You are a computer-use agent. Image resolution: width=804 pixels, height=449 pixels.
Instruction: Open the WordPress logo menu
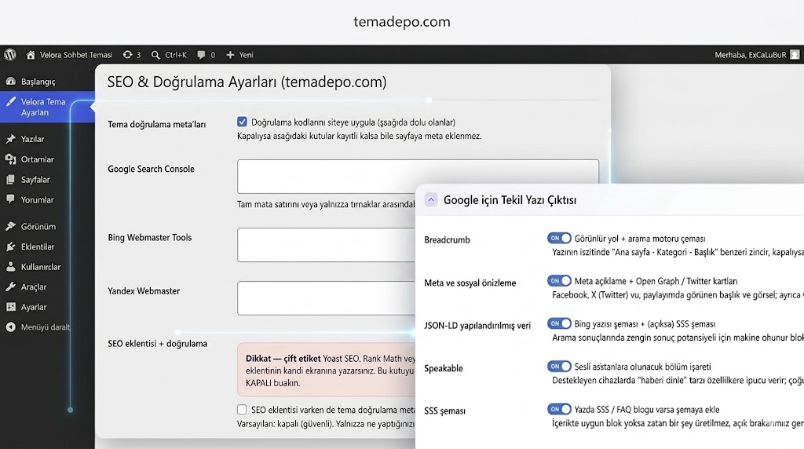(x=10, y=55)
